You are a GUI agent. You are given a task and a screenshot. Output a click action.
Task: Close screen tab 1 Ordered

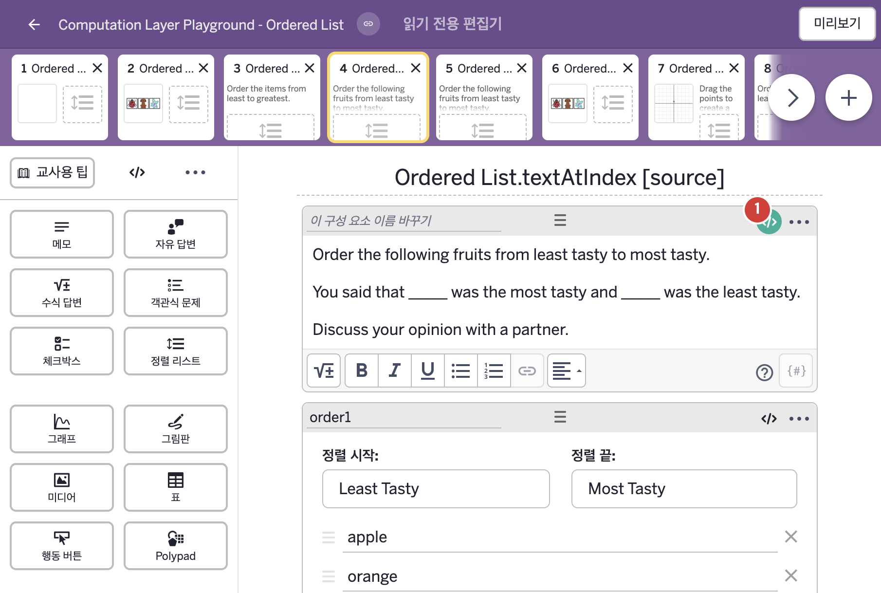(x=97, y=68)
